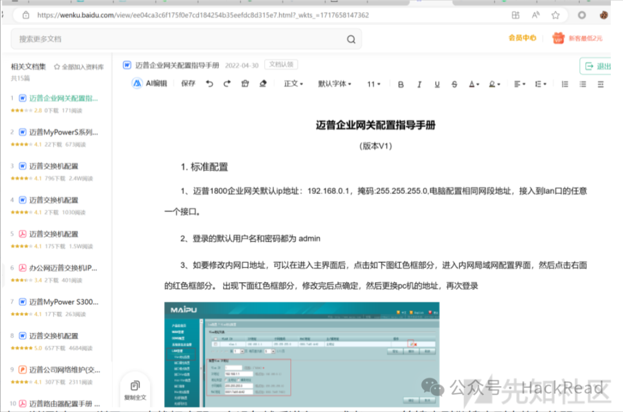Click the site info padlock icon
The height and width of the screenshot is (412, 623).
[x=26, y=15]
